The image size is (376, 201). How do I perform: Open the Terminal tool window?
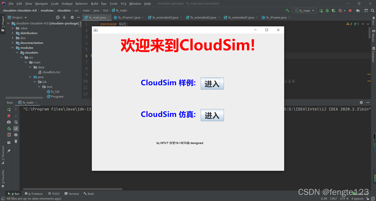(x=71, y=194)
